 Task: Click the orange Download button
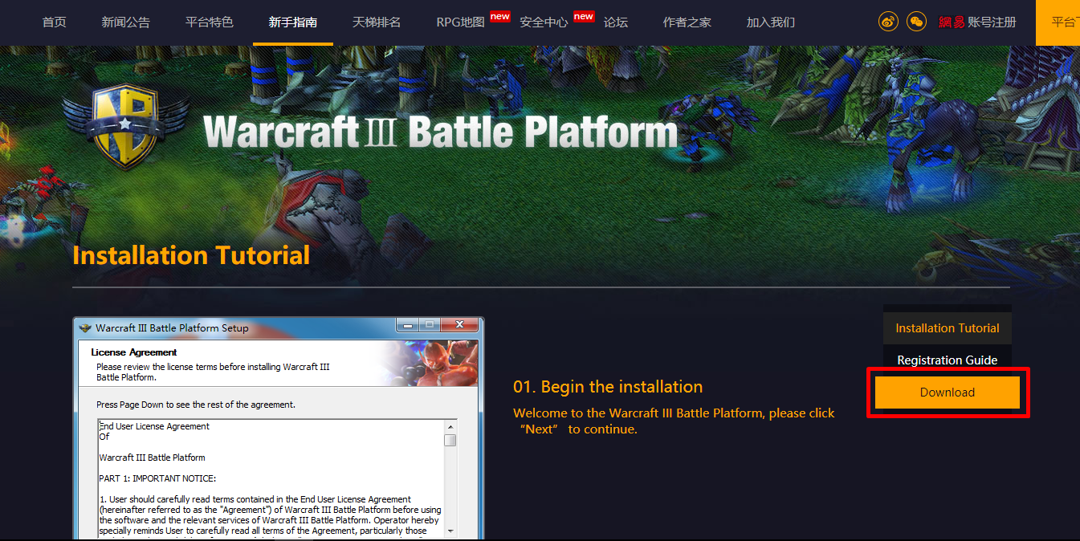click(948, 393)
